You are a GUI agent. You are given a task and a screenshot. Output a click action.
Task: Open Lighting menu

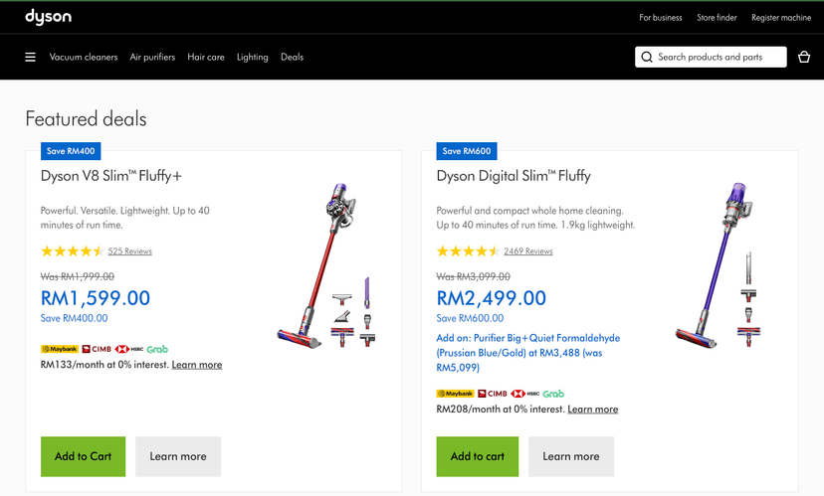tap(253, 57)
